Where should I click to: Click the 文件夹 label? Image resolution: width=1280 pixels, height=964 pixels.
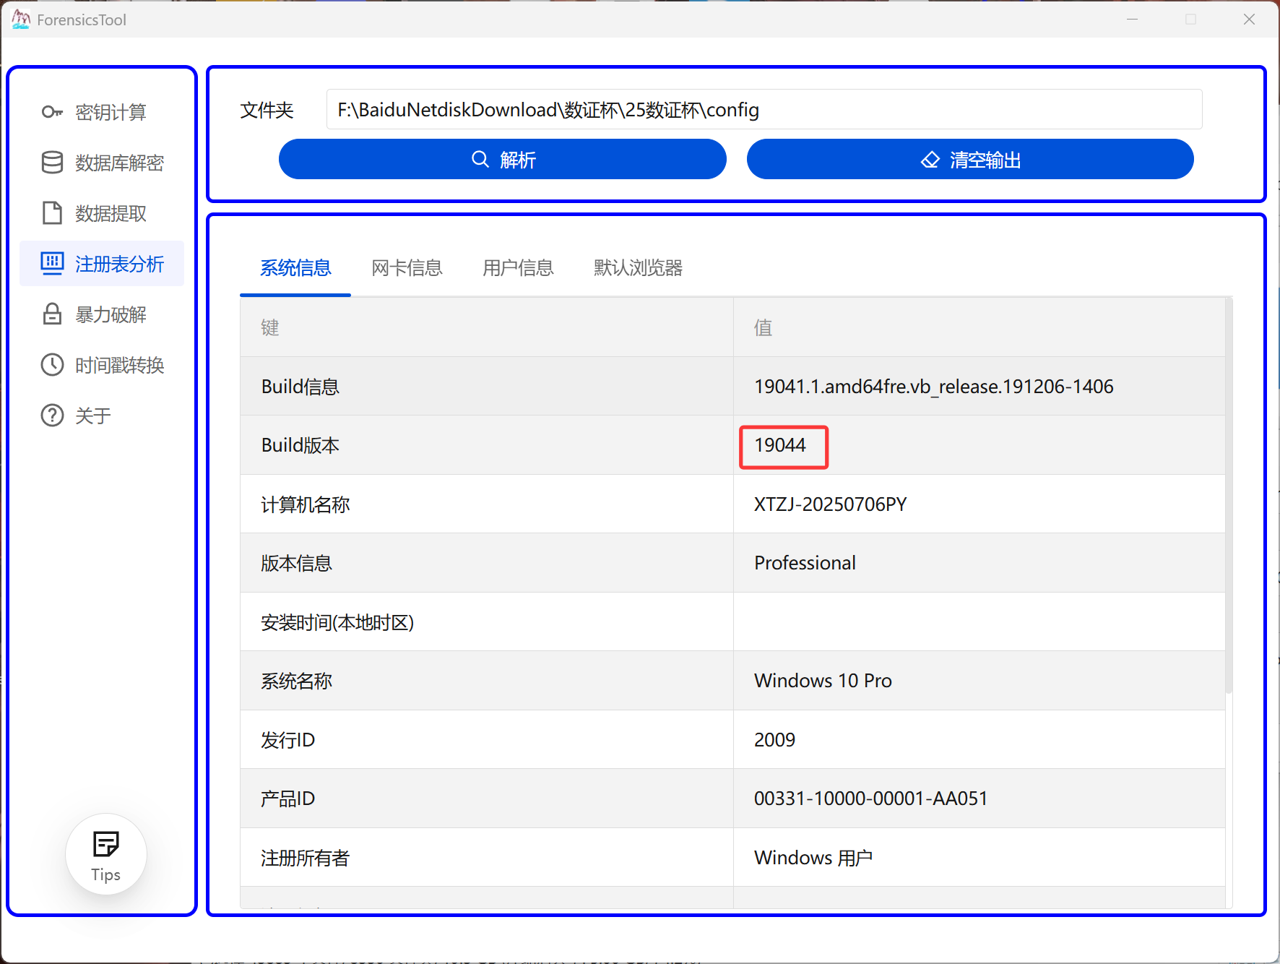[267, 110]
